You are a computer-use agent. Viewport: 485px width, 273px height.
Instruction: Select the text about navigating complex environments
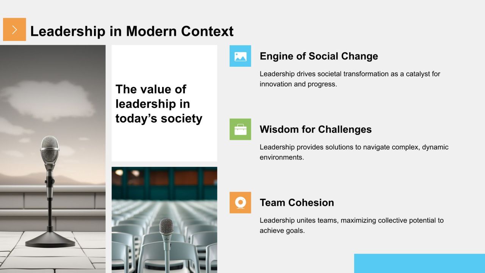point(354,152)
